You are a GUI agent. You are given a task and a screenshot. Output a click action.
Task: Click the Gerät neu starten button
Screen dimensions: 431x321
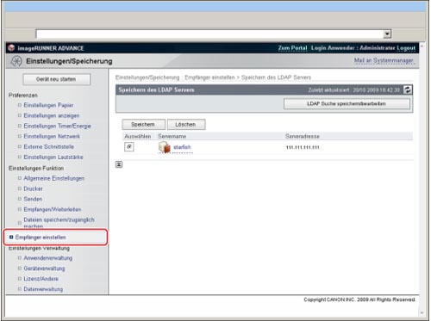point(56,79)
